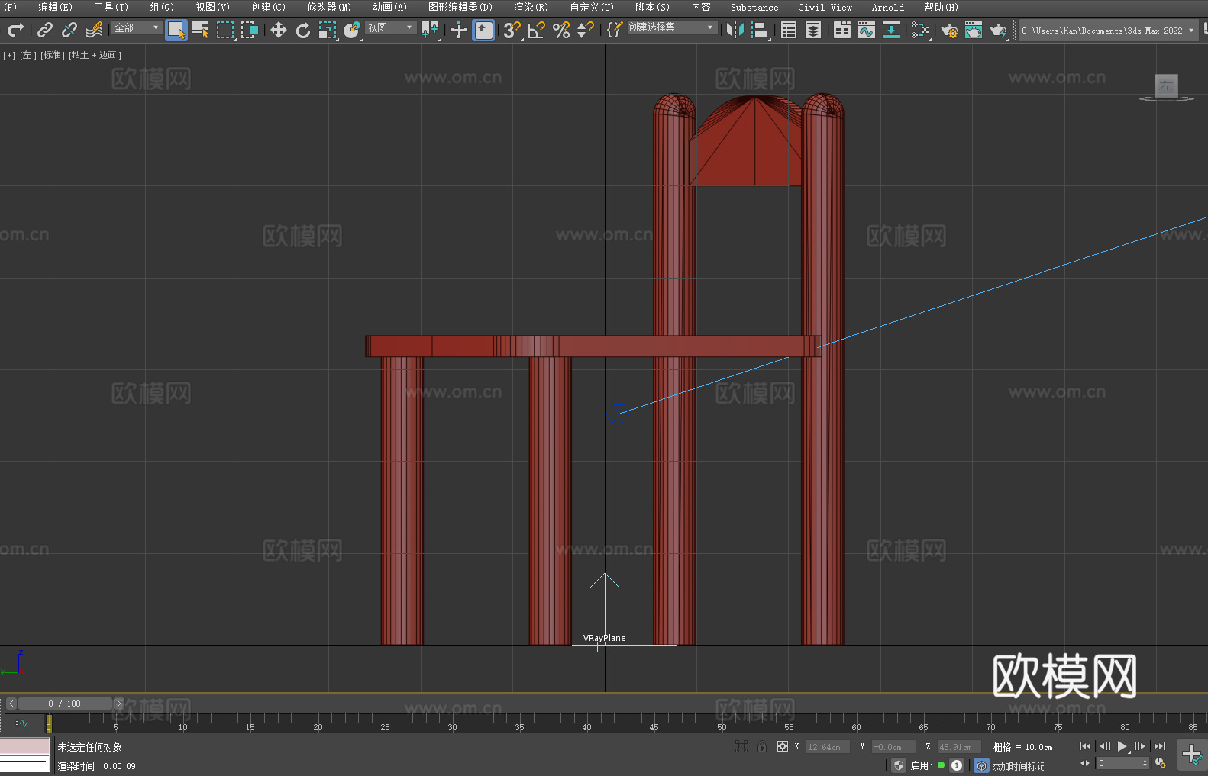
Task: Click Edit Named Selection Sets icon
Action: click(x=615, y=30)
